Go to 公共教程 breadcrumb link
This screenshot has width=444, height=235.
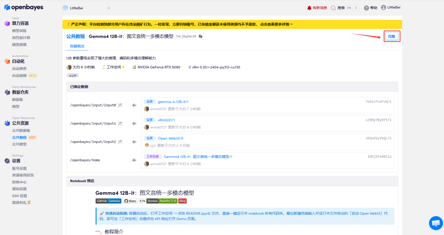pos(76,36)
